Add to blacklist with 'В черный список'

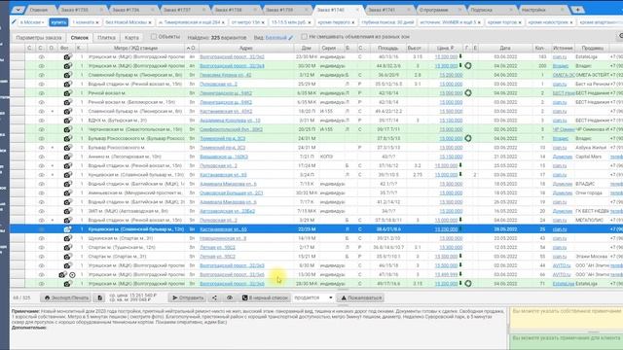tap(265, 297)
